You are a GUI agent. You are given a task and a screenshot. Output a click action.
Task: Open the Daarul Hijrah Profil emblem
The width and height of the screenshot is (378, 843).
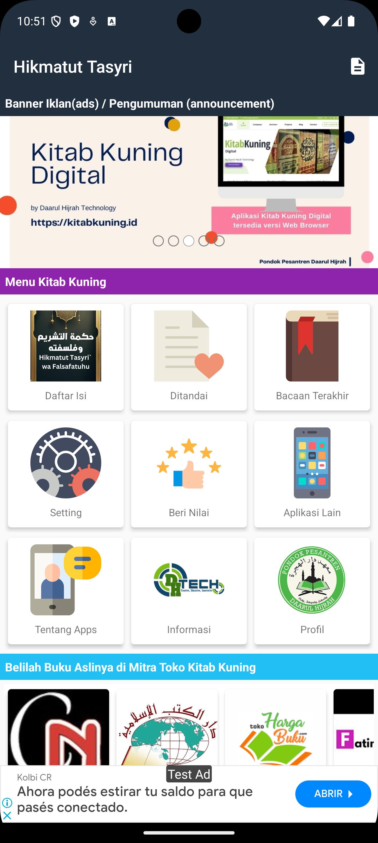pyautogui.click(x=312, y=580)
